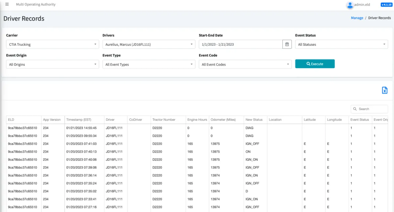The height and width of the screenshot is (212, 394).
Task: Open the hamburger sidebar menu
Action: tap(7, 4)
